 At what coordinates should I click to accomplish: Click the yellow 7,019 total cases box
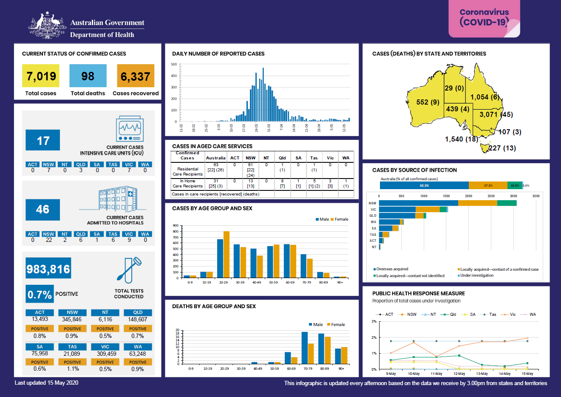[x=41, y=76]
